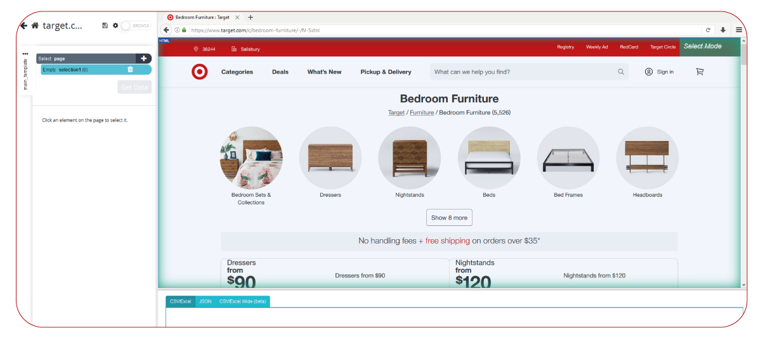Close the Bedroom Furniture browser tab
The image size is (763, 338).
click(237, 17)
